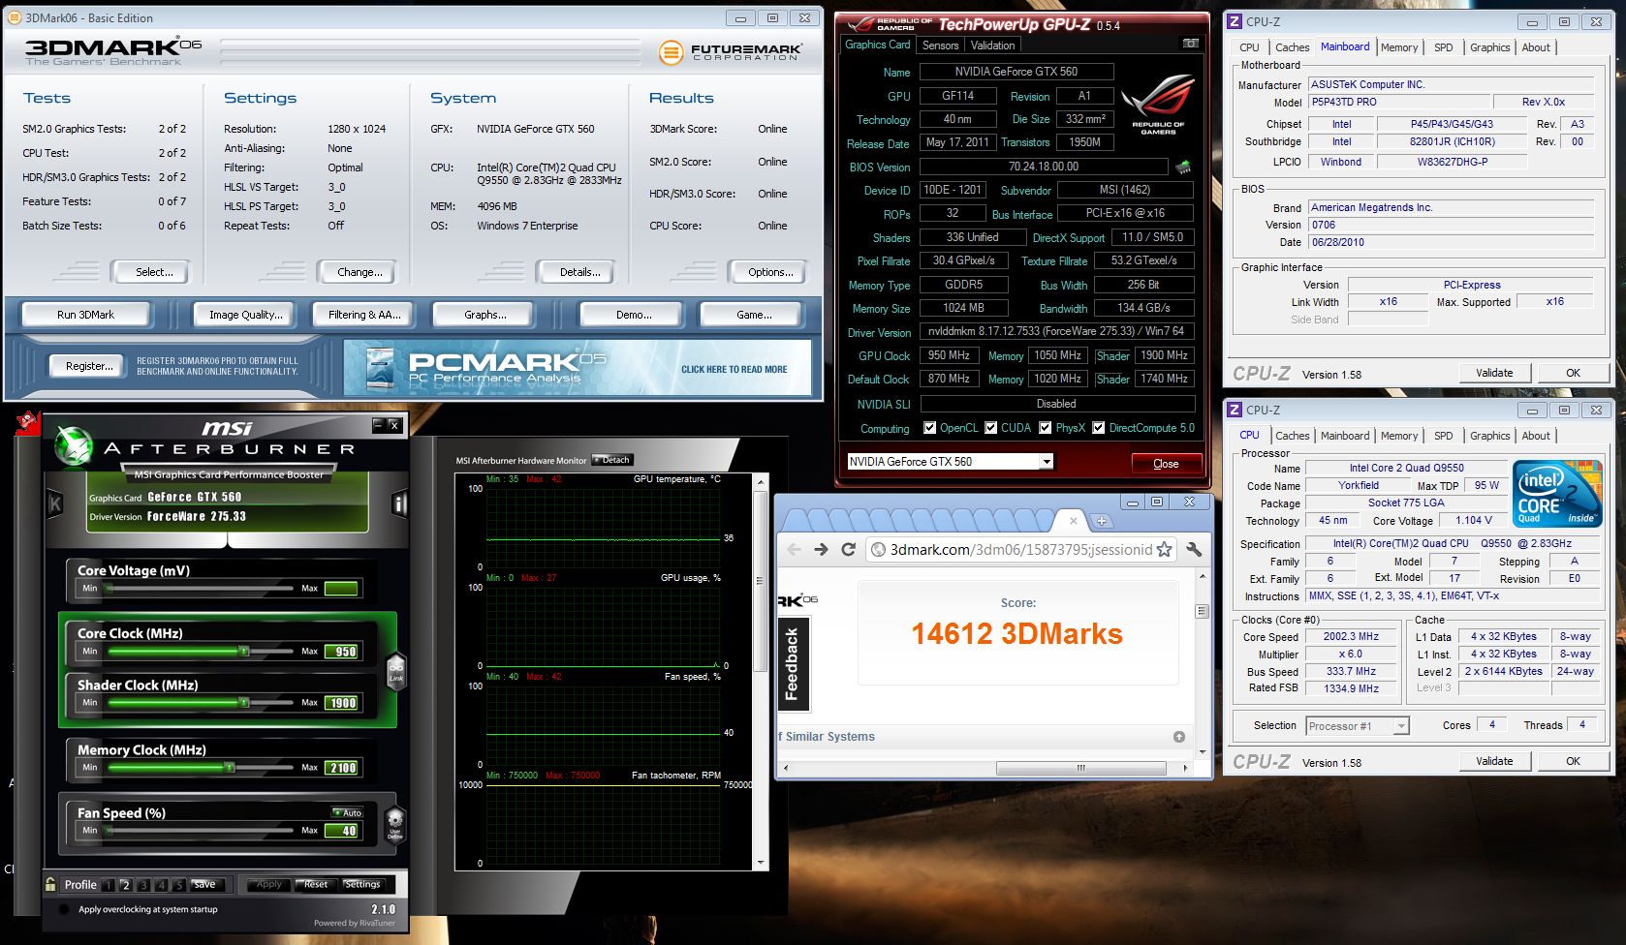Open the Caches tab in the lower CPU-Z window

[1292, 436]
